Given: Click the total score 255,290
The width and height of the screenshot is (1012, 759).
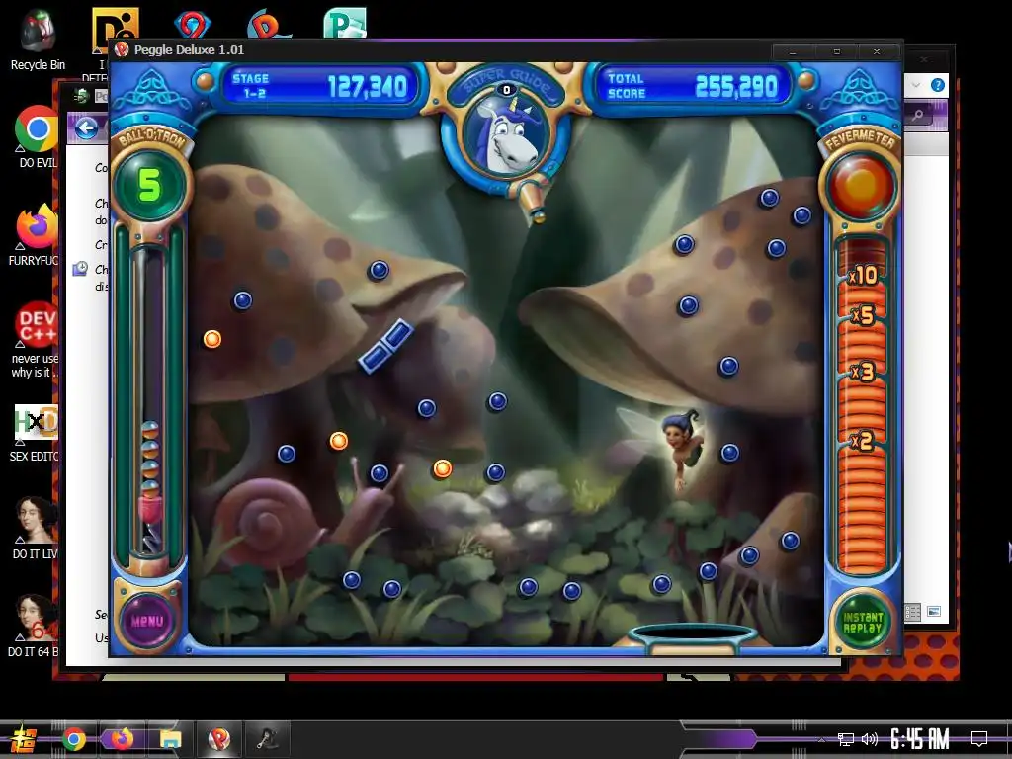Looking at the screenshot, I should click(x=736, y=86).
